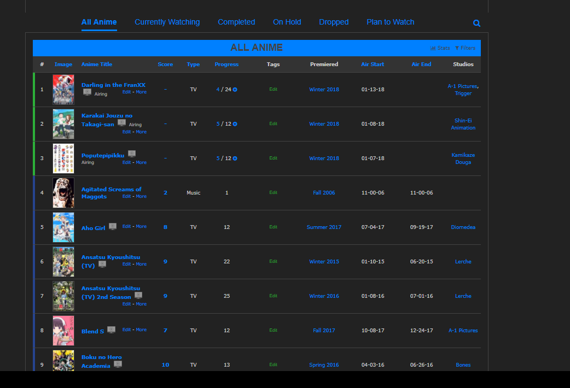Screen dimensions: 570x388
Task: Click the video icon beside Blend S
Action: [x=111, y=330]
